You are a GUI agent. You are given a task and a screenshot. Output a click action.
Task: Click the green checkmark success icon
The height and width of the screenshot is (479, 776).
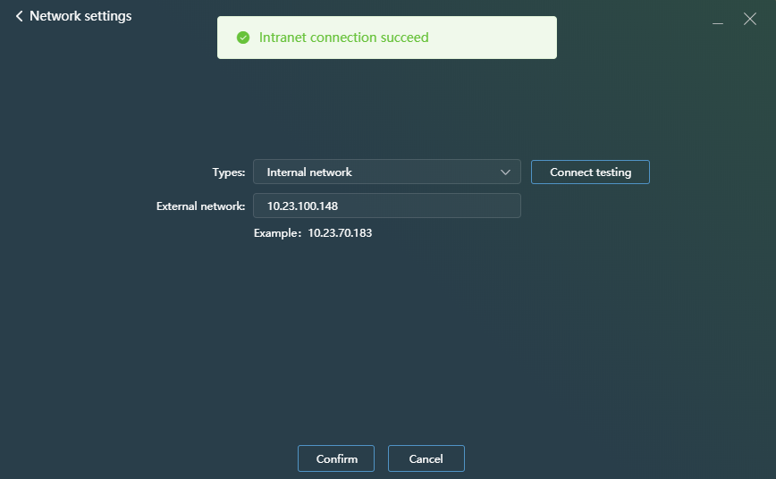point(242,38)
